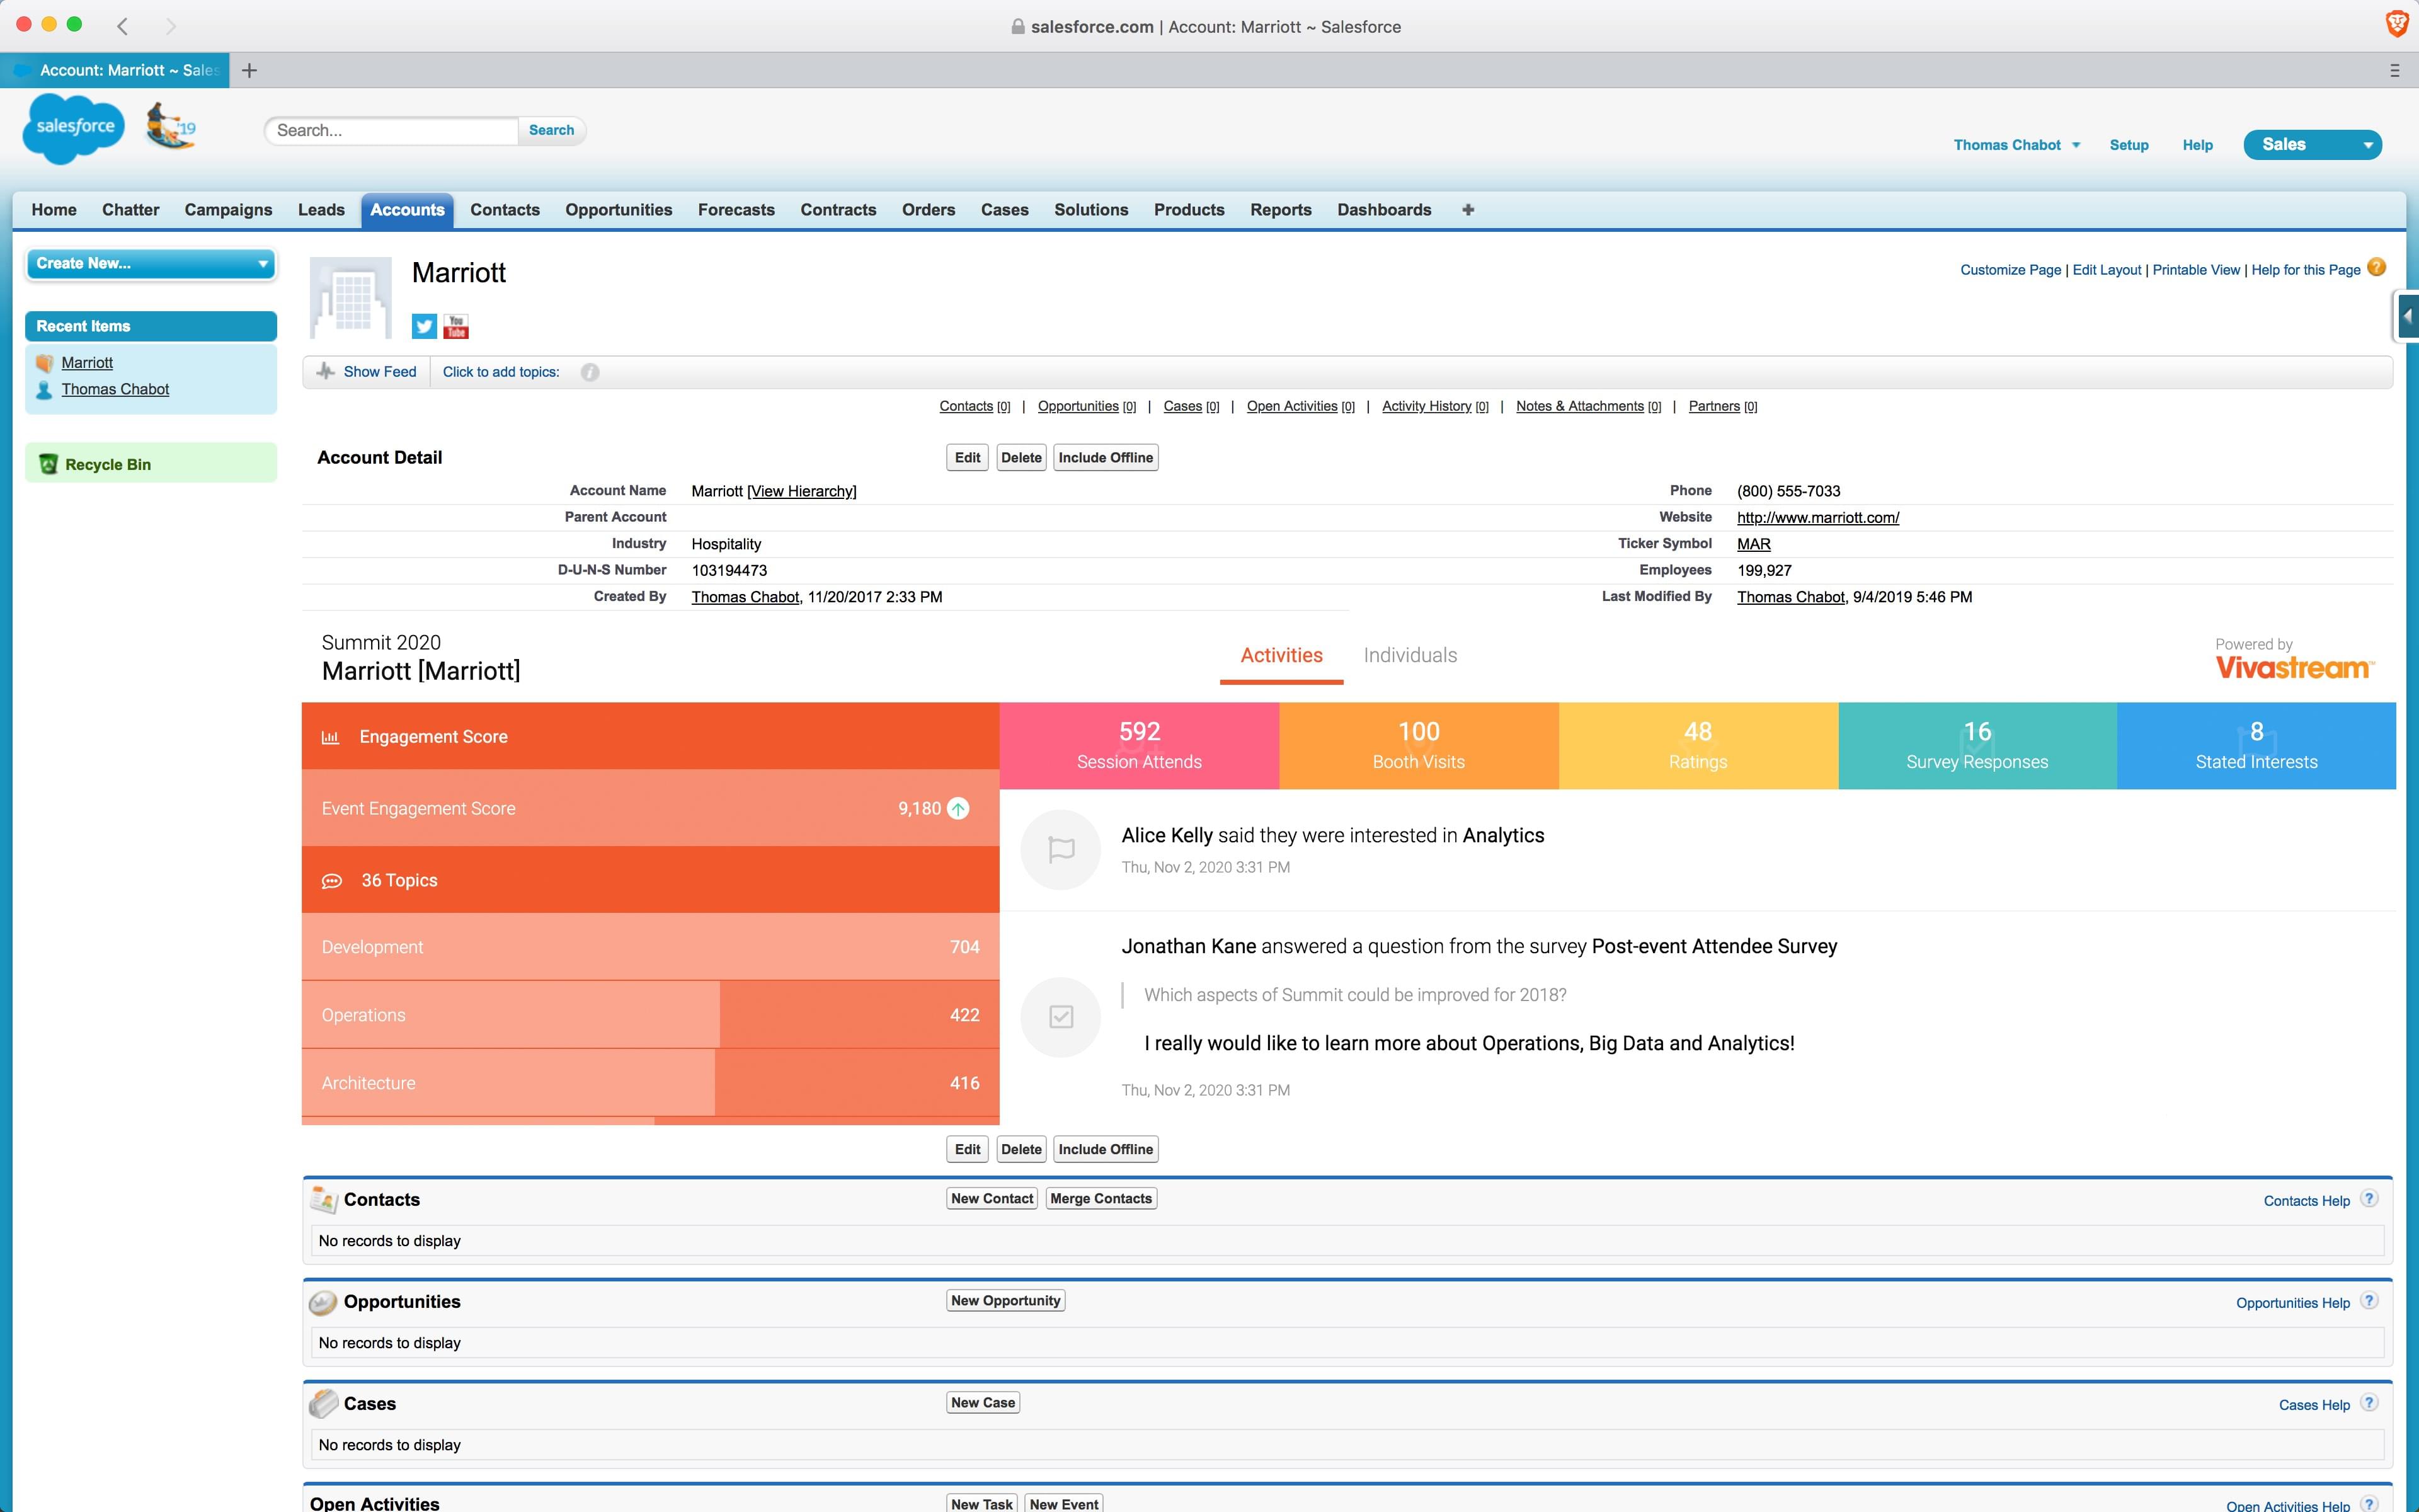Click the Recycle Bin icon
Screen dimensions: 2419x1512
pos(48,464)
